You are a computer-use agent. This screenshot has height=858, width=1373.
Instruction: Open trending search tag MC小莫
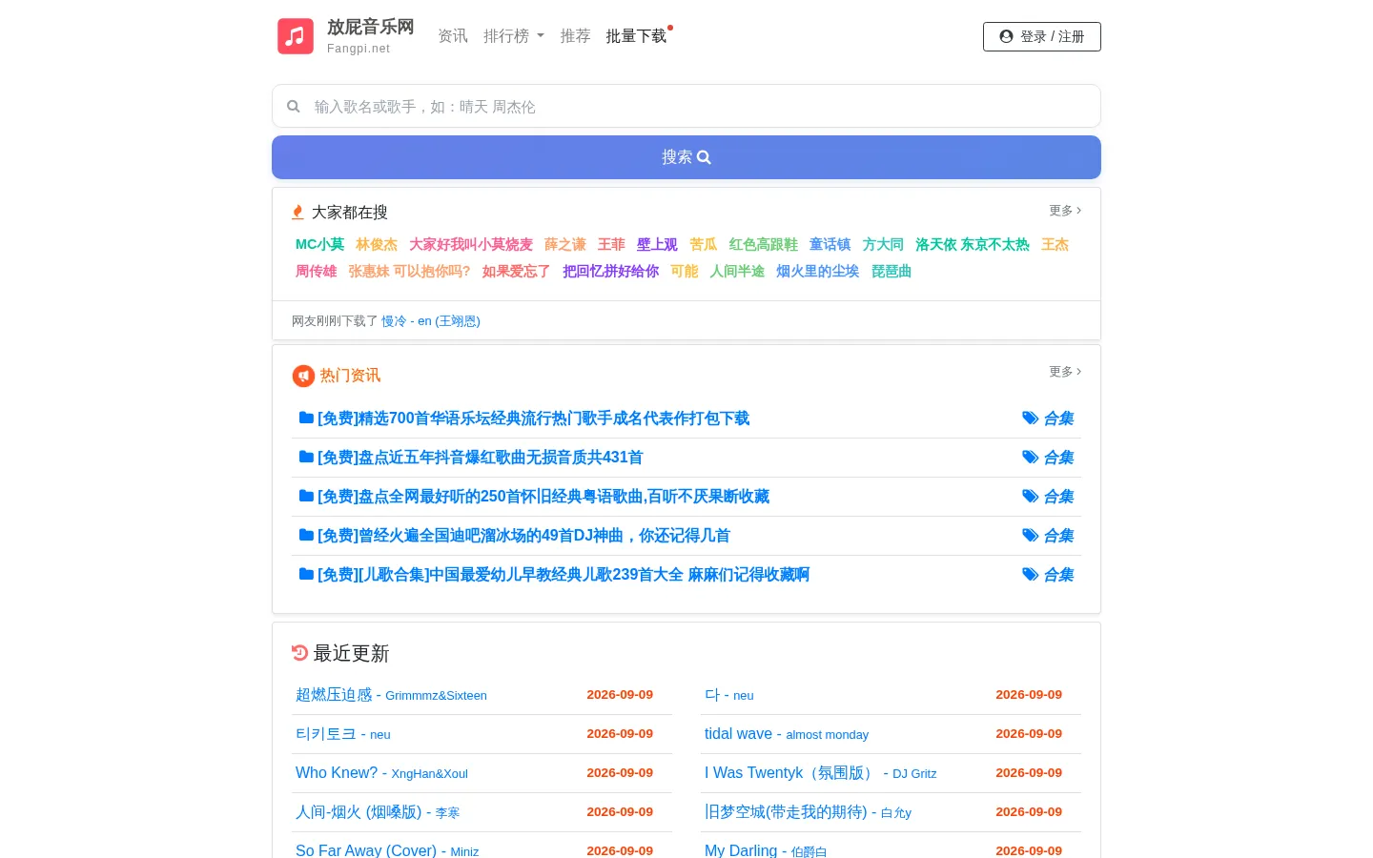pos(320,245)
